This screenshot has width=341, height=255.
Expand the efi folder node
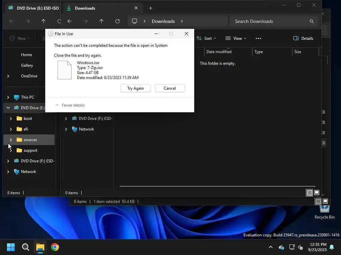11,129
